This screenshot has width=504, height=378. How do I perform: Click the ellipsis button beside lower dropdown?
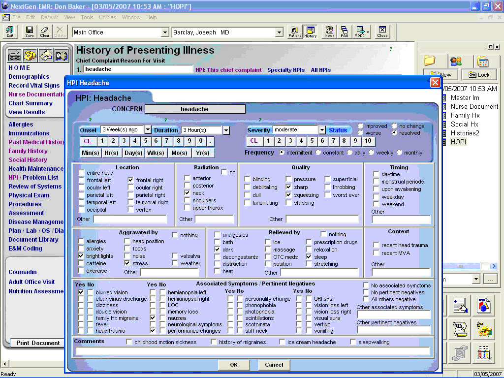490,279
